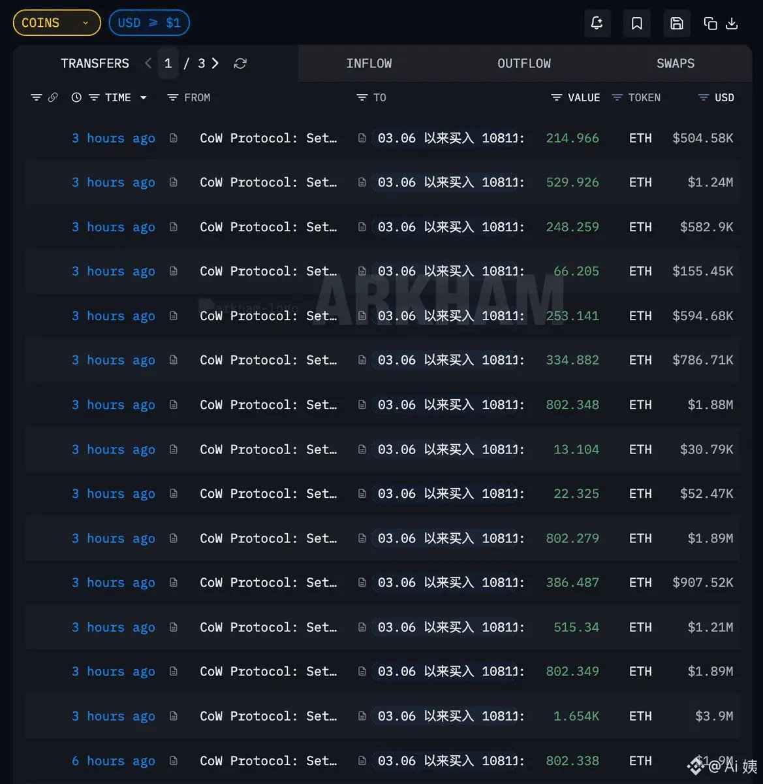Click the contract icon before CoW Protocol in 529.926 row

point(174,182)
